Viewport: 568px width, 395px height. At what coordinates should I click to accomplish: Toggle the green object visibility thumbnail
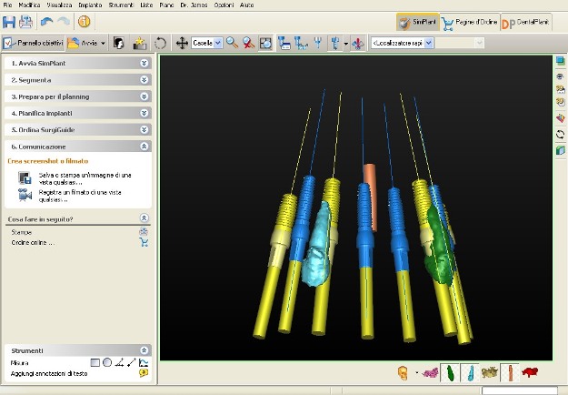pyautogui.click(x=450, y=372)
